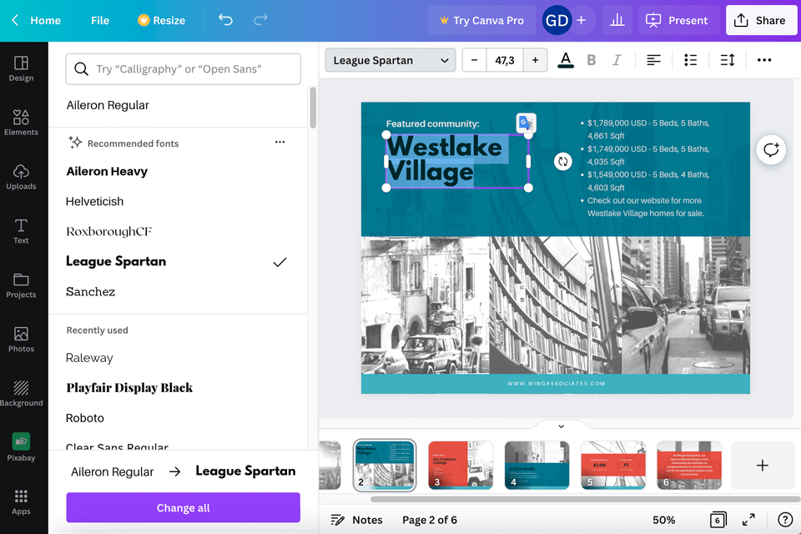This screenshot has height=534, width=801.
Task: Select page 4 thumbnail
Action: click(537, 466)
